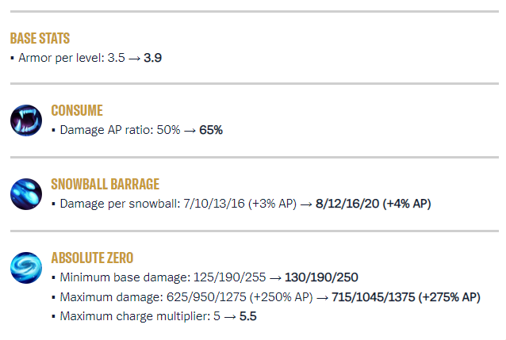Click the SNOWBALL BARRAGE heading
Image resolution: width=506 pixels, height=340 pixels.
click(x=105, y=184)
